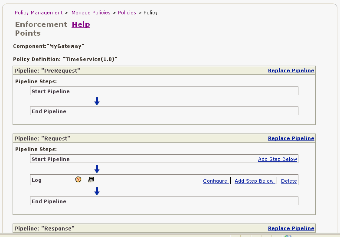
Task: Click End Pipeline row in Request pipeline
Action: [x=164, y=201]
